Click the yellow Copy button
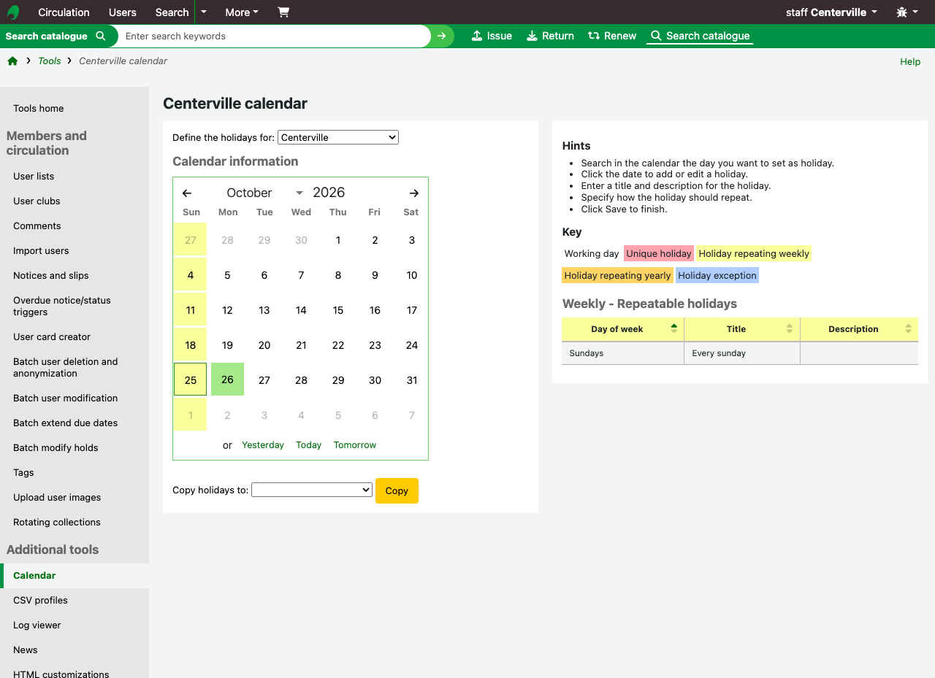 pos(397,490)
